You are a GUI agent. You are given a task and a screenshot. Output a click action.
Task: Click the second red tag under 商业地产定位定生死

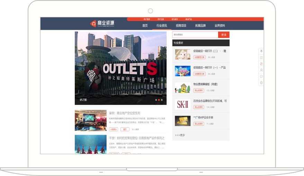[x=125, y=129]
